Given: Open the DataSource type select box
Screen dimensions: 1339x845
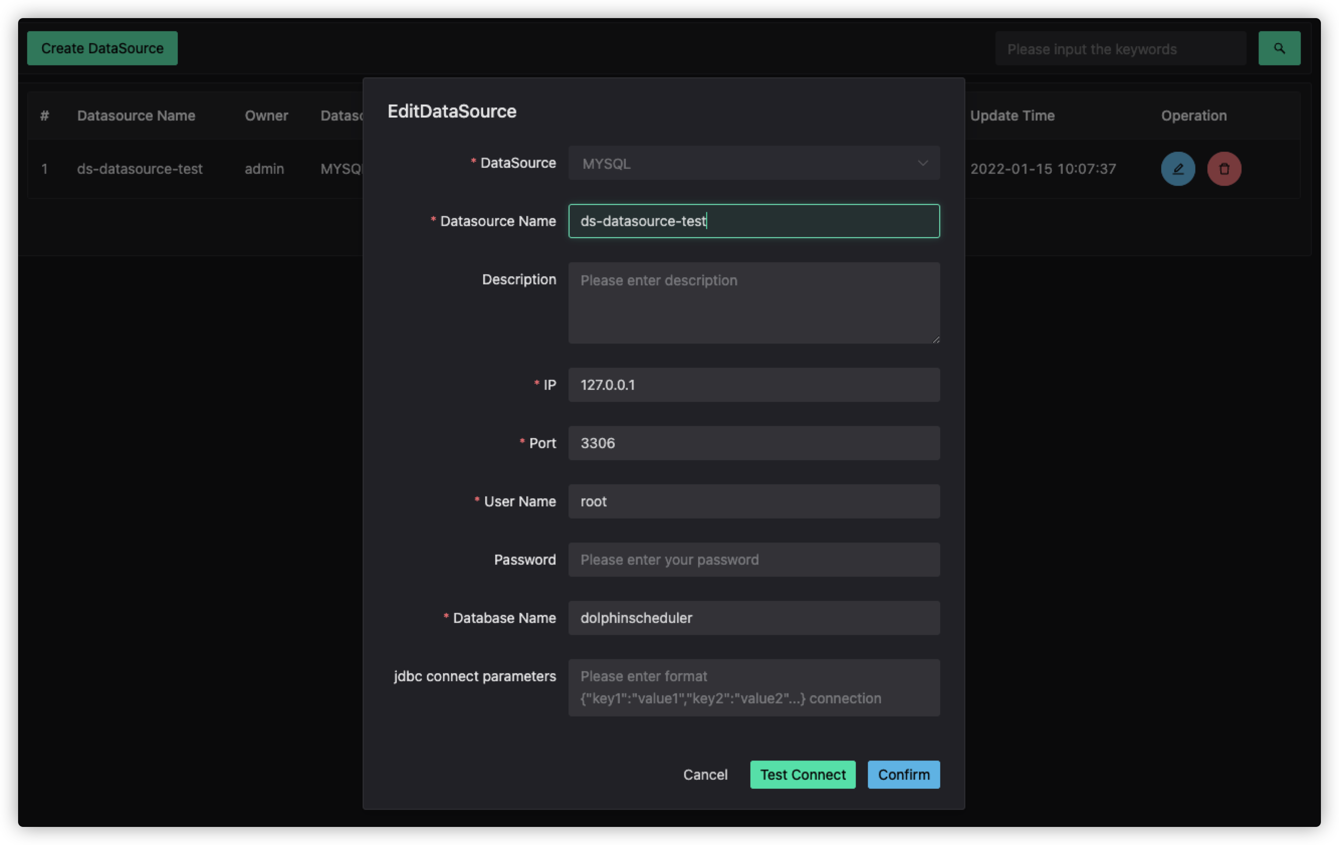Looking at the screenshot, I should click(754, 163).
